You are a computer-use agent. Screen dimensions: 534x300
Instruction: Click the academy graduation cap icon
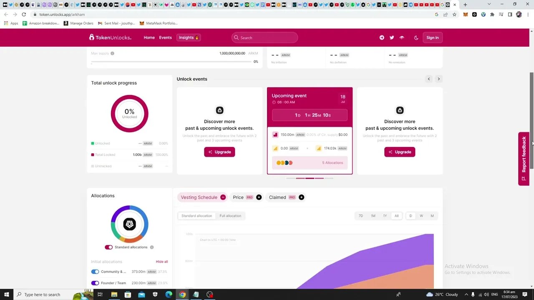coord(402,37)
